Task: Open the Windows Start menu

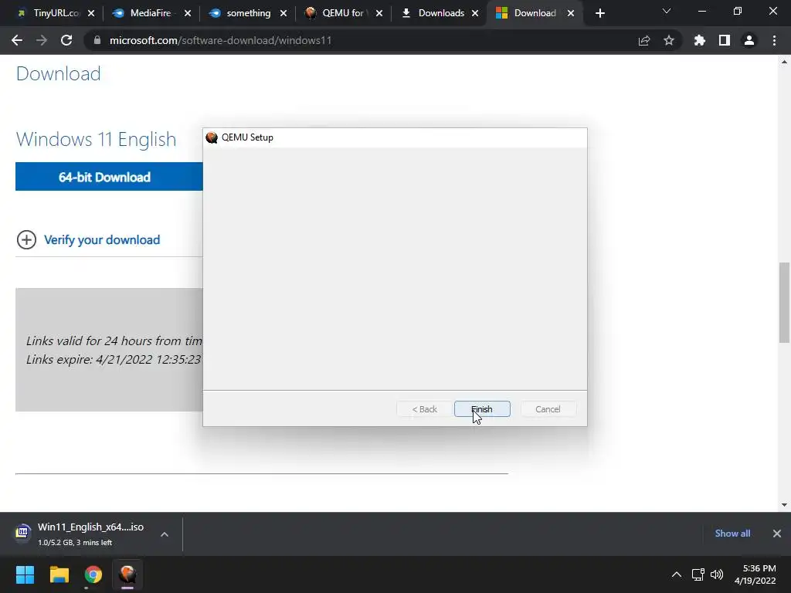Action: (25, 574)
